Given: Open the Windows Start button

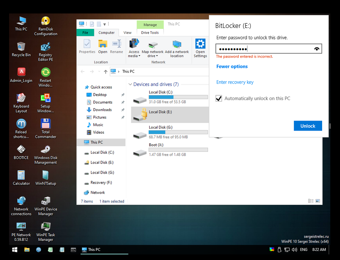Looking at the screenshot, I should (x=15, y=250).
